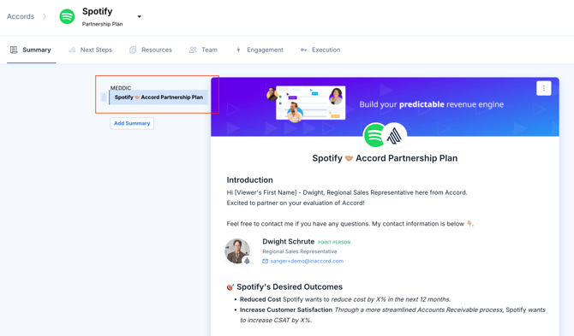Expand the Spotify Partnership Plan dropdown arrow
This screenshot has height=336, width=574.
[139, 16]
